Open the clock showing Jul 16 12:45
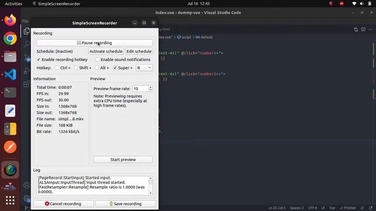 point(199,4)
